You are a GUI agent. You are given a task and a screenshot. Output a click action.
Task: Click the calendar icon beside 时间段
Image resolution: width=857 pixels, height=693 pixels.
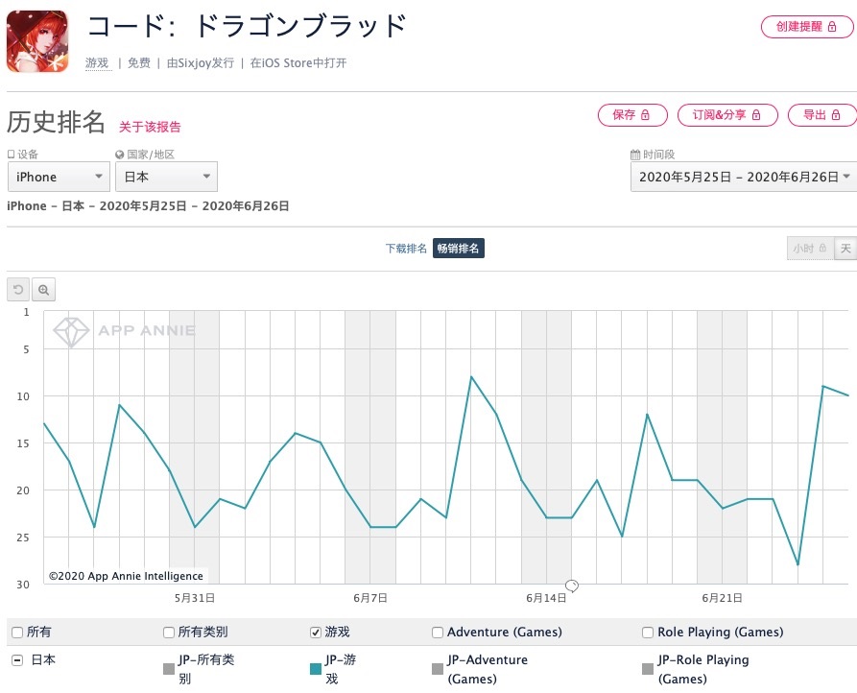(635, 155)
